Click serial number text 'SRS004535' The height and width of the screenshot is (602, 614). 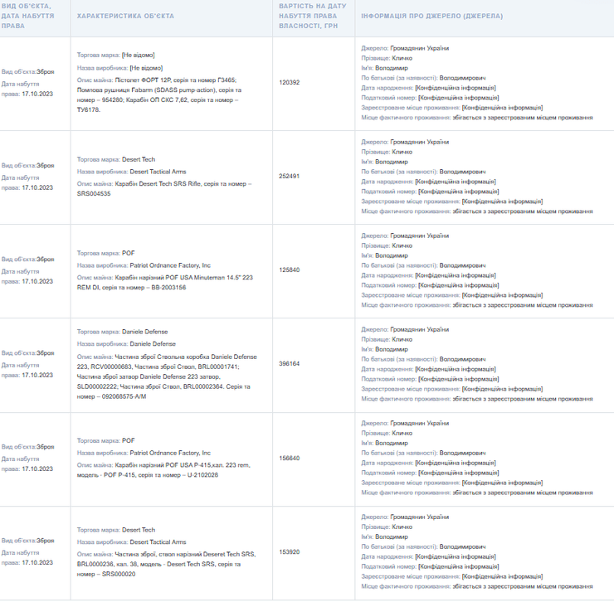coord(94,193)
